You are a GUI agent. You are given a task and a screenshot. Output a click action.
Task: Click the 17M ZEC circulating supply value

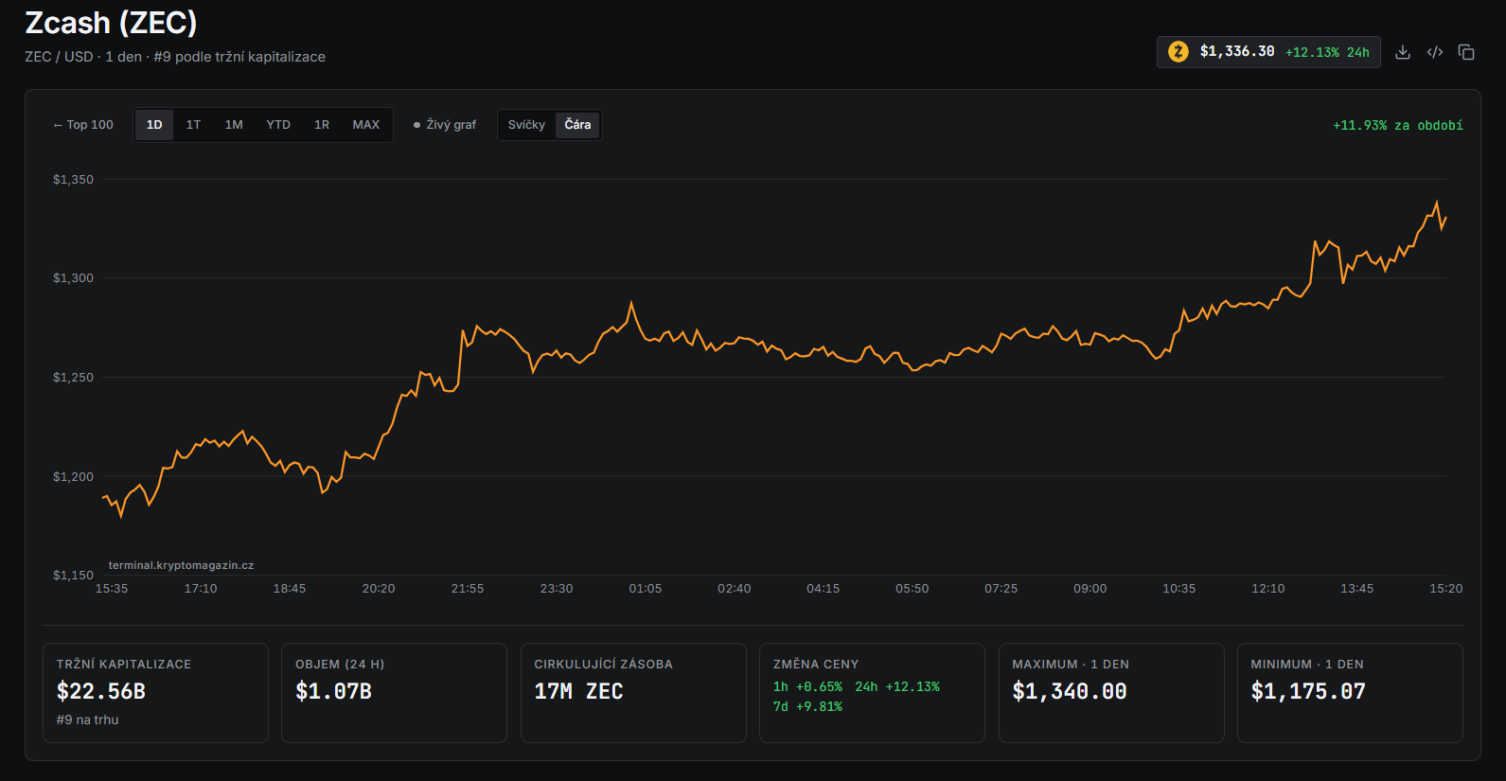[x=578, y=692]
